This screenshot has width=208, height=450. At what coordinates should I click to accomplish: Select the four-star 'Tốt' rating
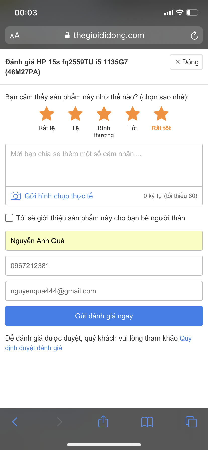pyautogui.click(x=133, y=114)
